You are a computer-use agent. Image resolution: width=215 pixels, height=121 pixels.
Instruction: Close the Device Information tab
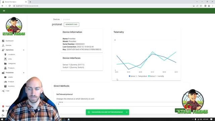(26, 2)
